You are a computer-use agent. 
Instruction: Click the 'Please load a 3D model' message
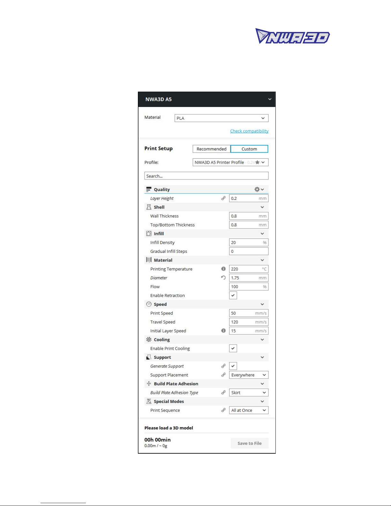pyautogui.click(x=169, y=428)
